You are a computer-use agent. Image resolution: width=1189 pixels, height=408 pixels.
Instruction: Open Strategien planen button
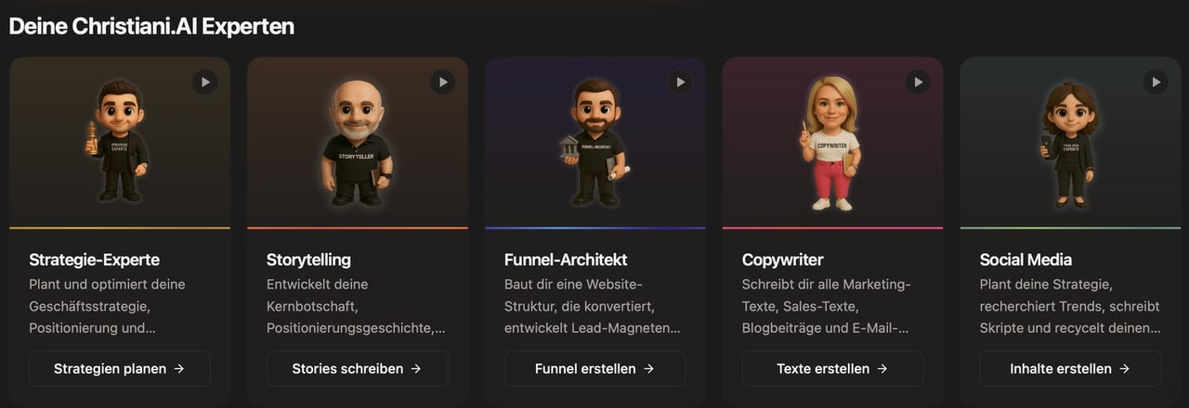(x=120, y=368)
